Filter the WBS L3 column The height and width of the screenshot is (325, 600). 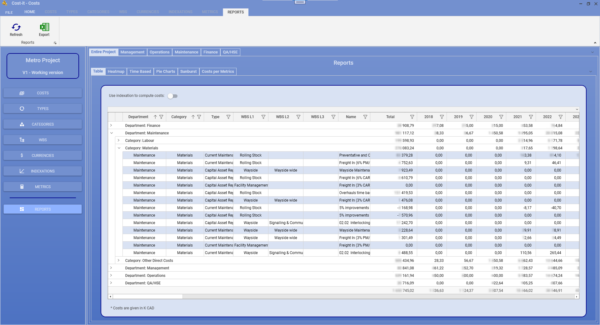333,117
